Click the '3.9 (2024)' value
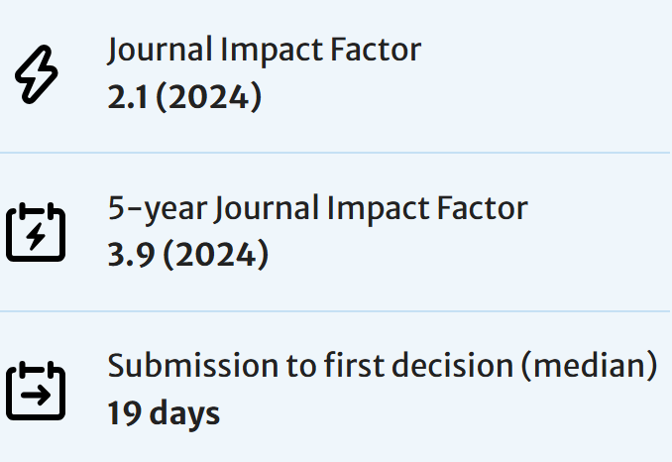Image resolution: width=672 pixels, height=462 pixels. point(187,255)
